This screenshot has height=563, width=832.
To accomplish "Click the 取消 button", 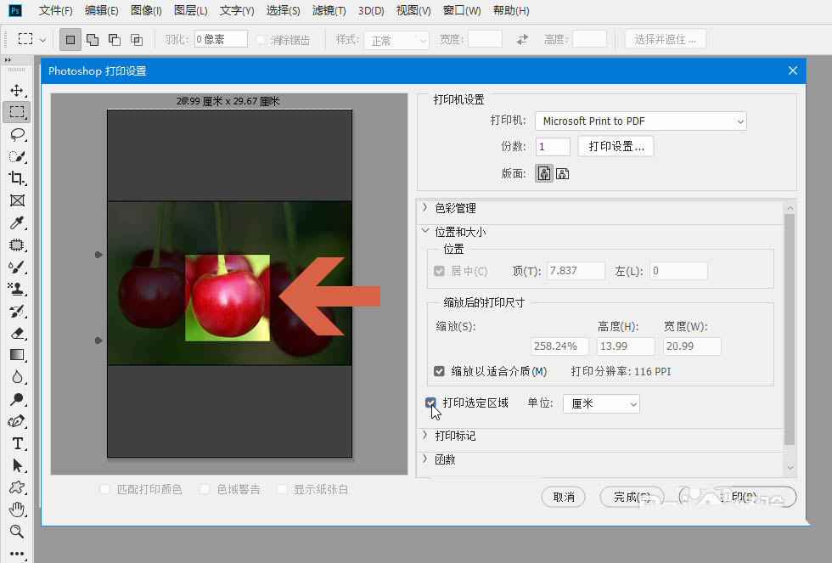I will (x=564, y=498).
